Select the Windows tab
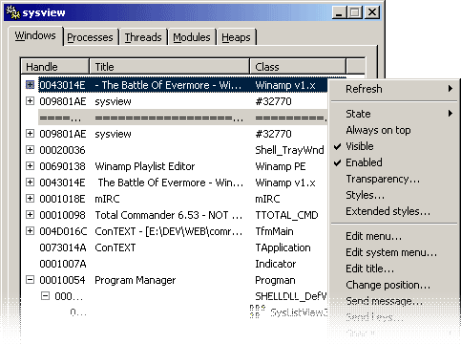Image resolution: width=461 pixels, height=344 pixels. (x=35, y=35)
